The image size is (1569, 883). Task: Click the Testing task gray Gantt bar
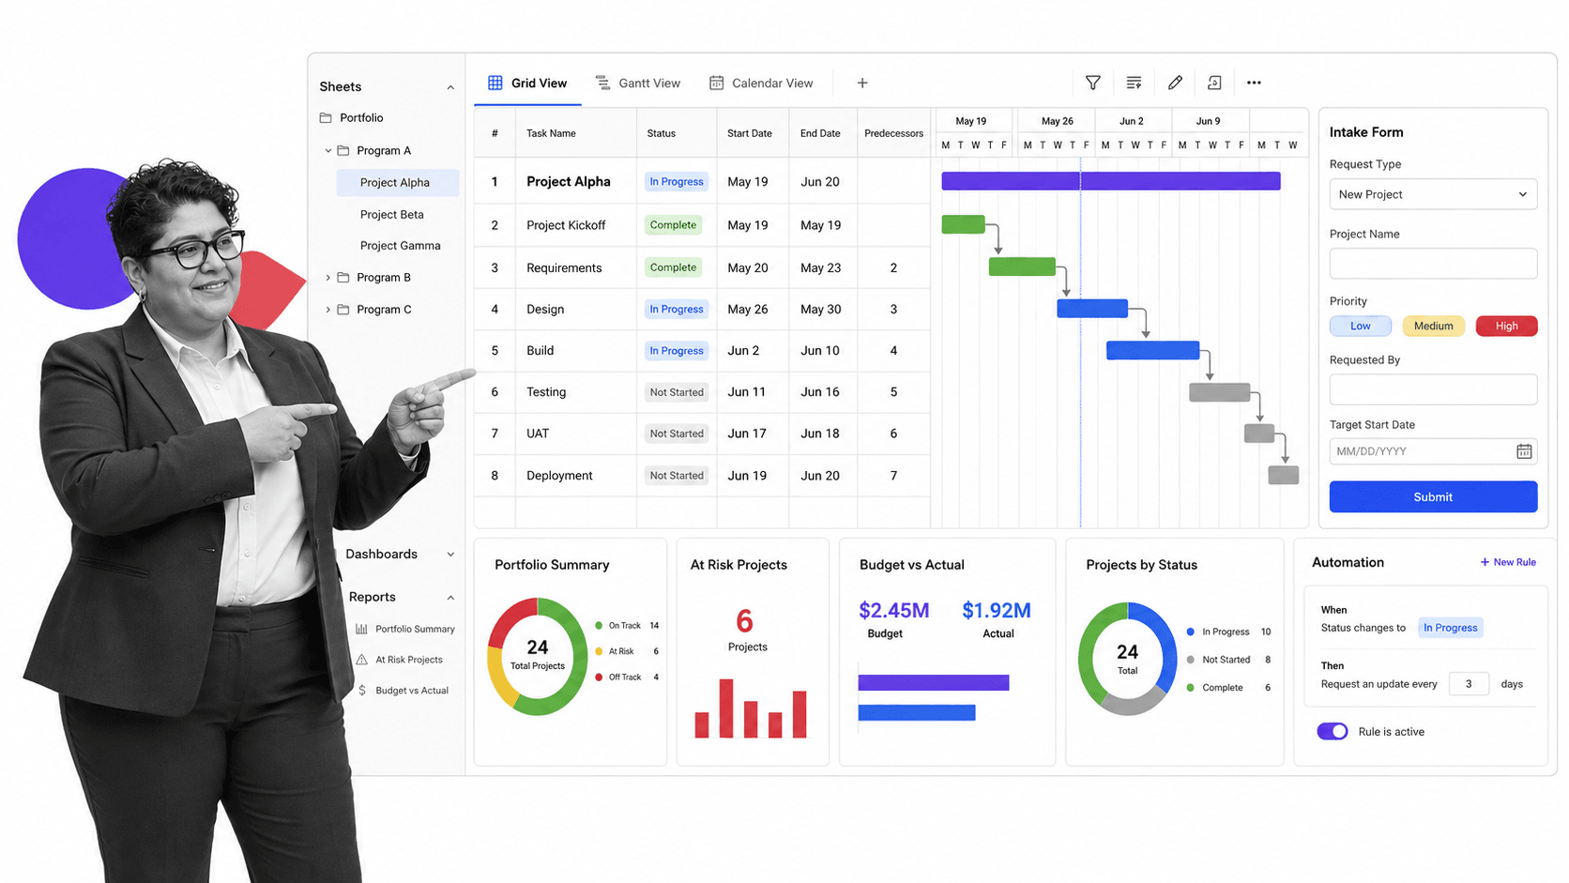tap(1220, 392)
